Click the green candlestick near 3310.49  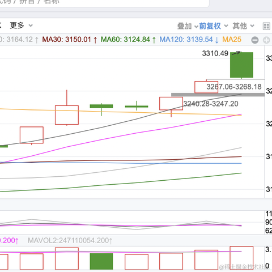(241, 65)
